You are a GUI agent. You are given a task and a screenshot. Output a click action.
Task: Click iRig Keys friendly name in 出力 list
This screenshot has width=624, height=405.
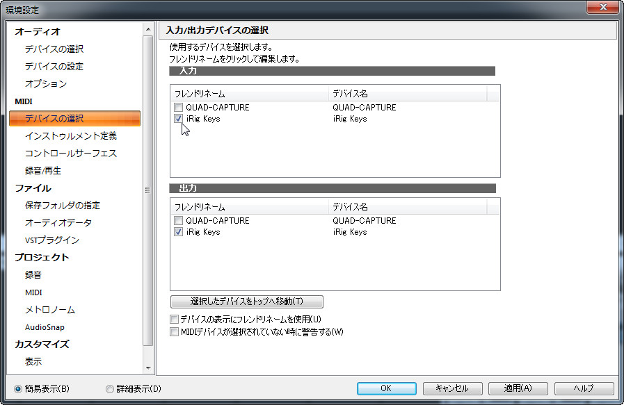203,232
